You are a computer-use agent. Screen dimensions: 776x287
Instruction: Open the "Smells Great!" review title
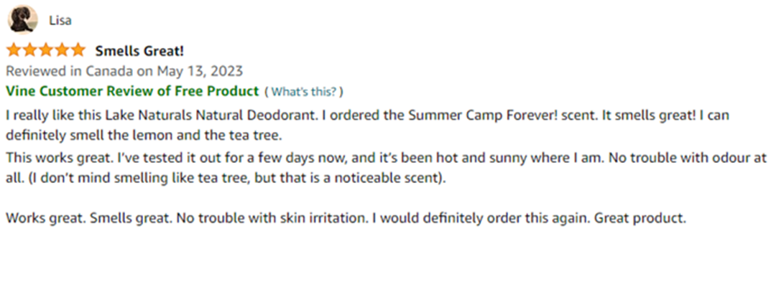click(139, 51)
